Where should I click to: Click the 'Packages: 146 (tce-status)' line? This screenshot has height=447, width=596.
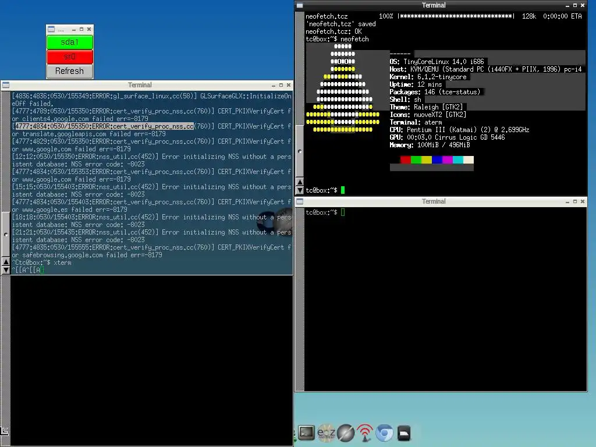click(x=435, y=92)
